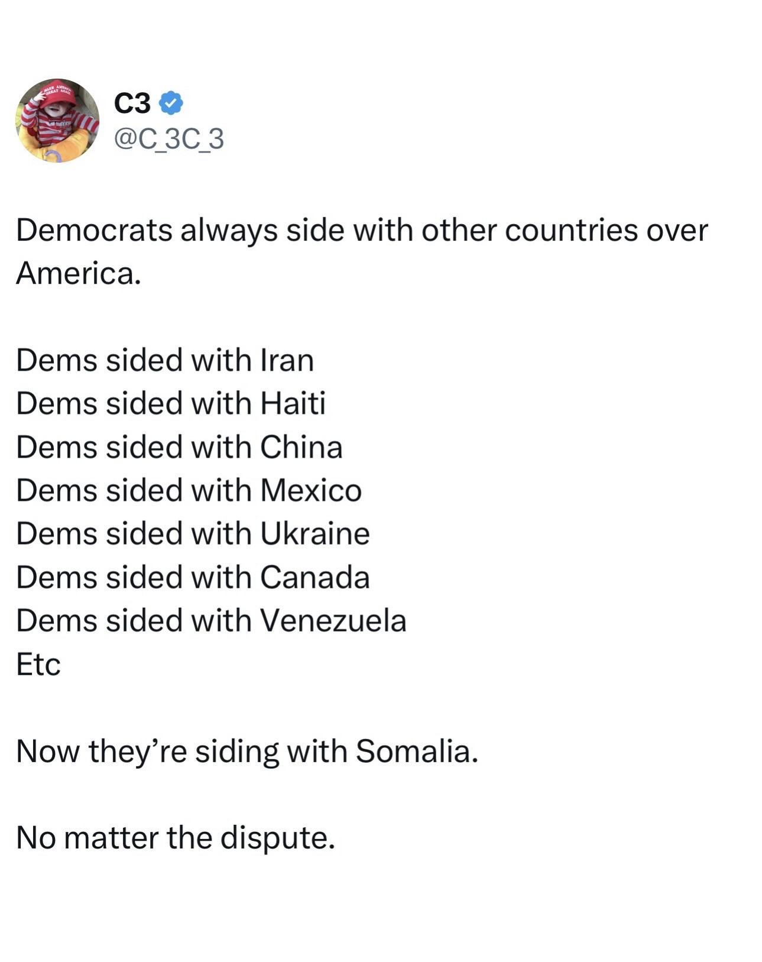
Task: Click the word "dispute." at the tweet's end
Action: (x=277, y=837)
